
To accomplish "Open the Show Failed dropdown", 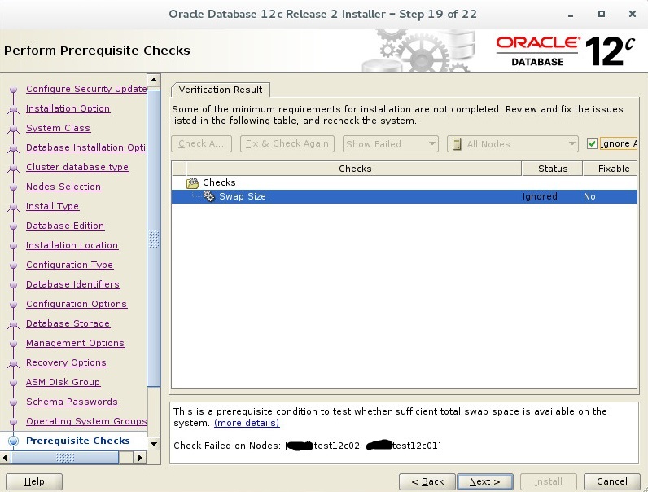I will click(x=390, y=144).
